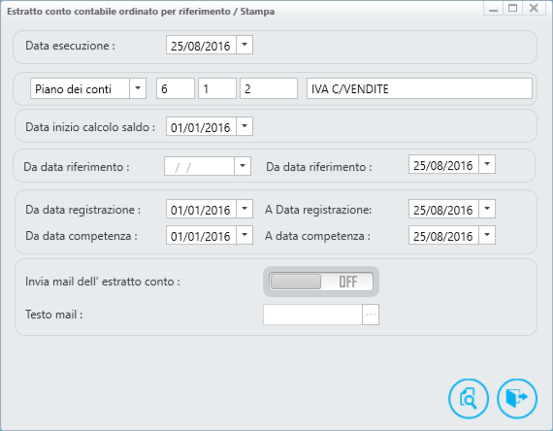Open Da data registrazione calendar dropdown
This screenshot has width=553, height=431.
point(244,209)
